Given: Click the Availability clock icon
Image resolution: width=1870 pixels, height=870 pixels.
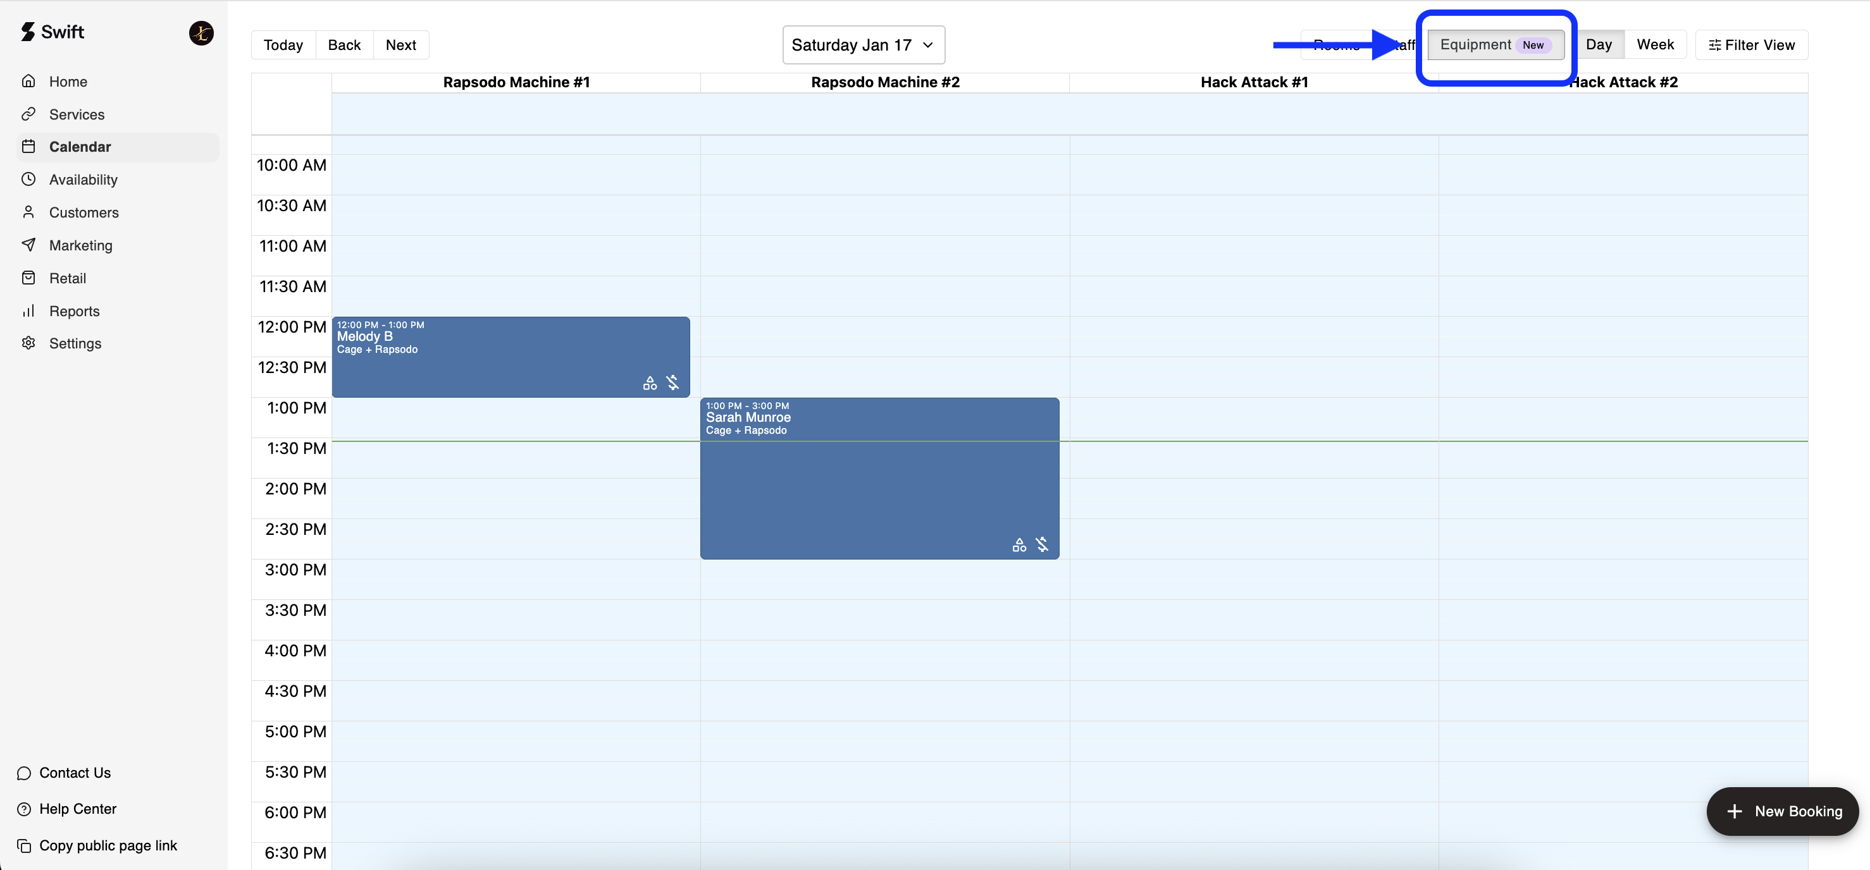Looking at the screenshot, I should click(28, 179).
